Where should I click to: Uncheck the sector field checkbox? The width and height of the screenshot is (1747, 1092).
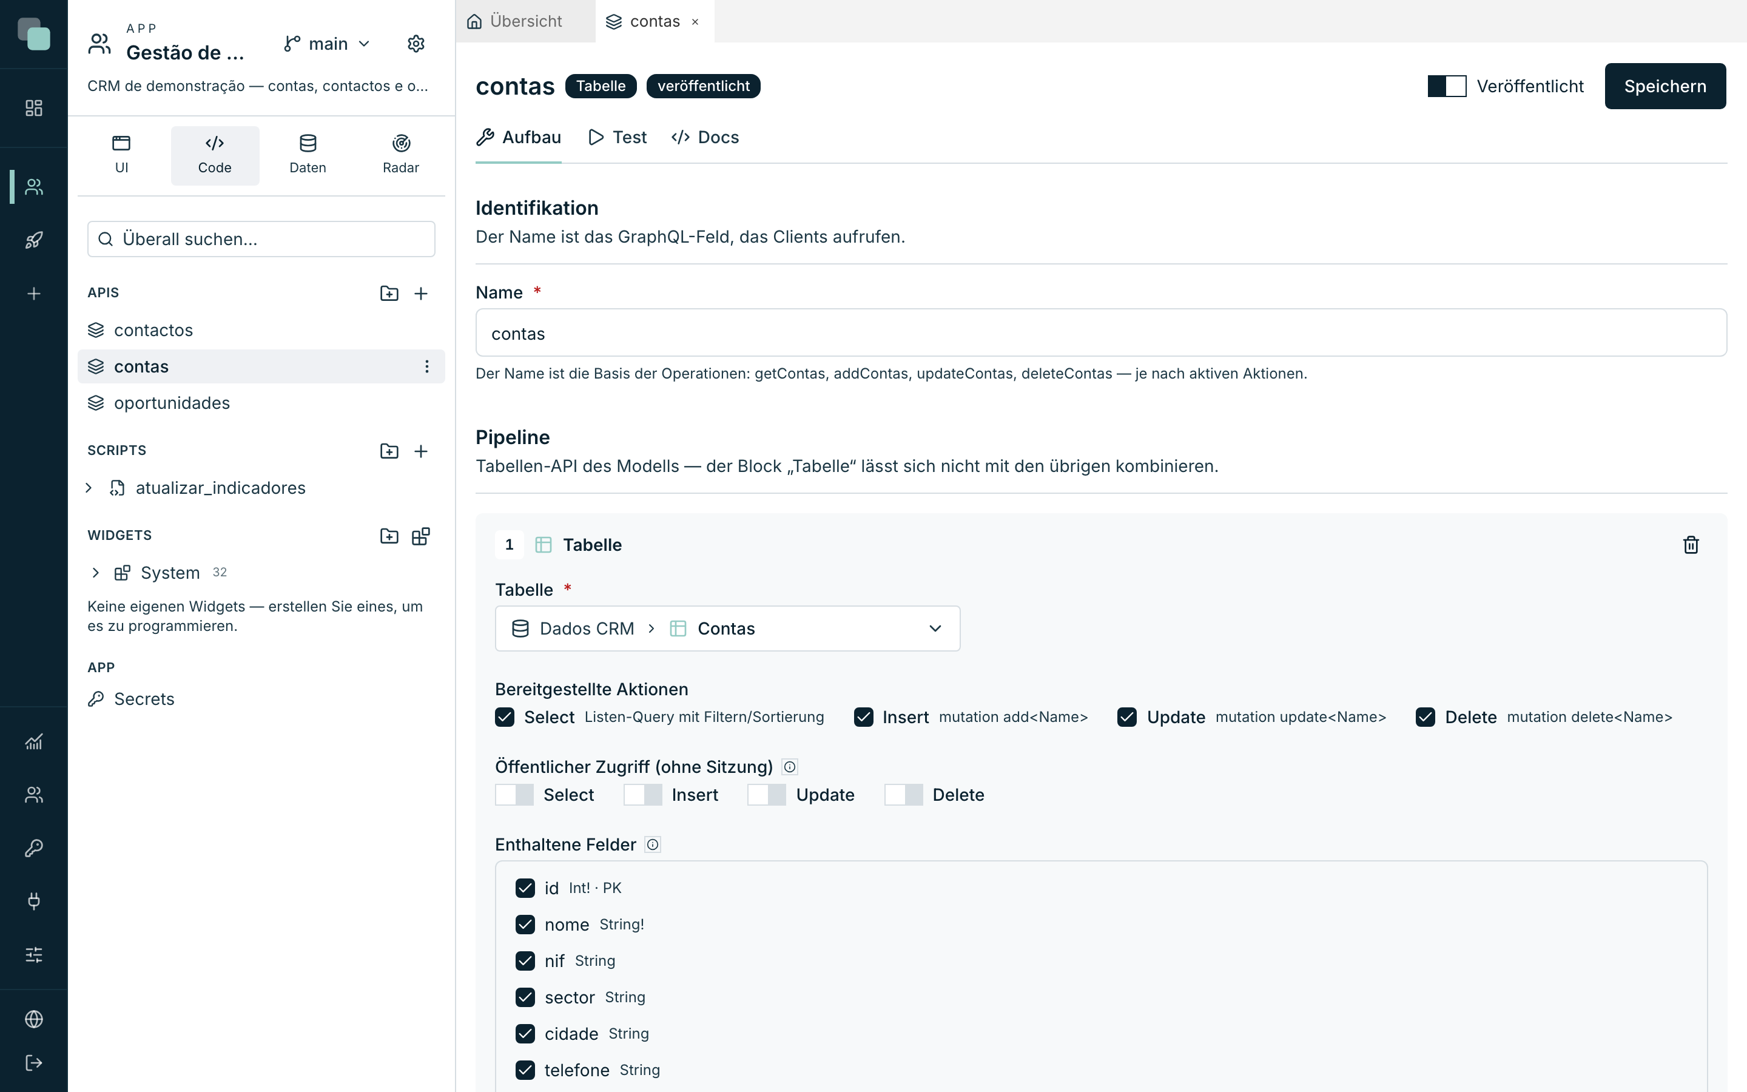click(525, 997)
